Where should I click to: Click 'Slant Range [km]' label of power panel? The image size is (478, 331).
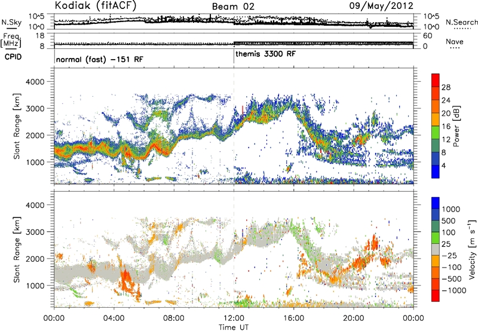pos(17,126)
